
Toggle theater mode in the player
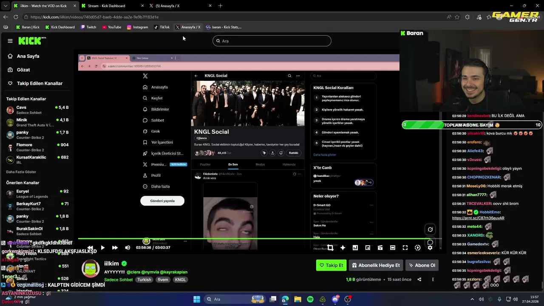pos(393,247)
